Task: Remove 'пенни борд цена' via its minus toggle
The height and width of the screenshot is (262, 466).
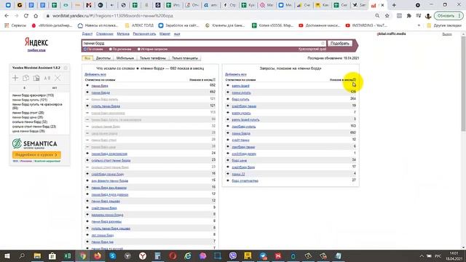Action: click(x=87, y=147)
